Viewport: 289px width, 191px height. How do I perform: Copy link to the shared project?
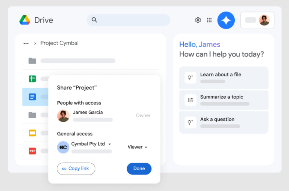tap(76, 168)
